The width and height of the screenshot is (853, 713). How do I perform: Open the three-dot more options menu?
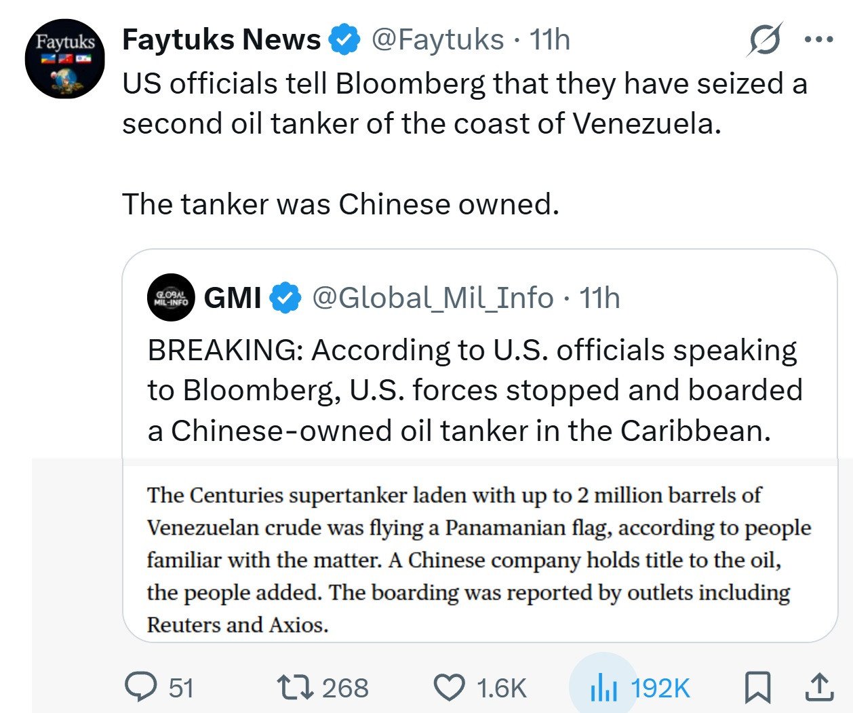click(818, 40)
